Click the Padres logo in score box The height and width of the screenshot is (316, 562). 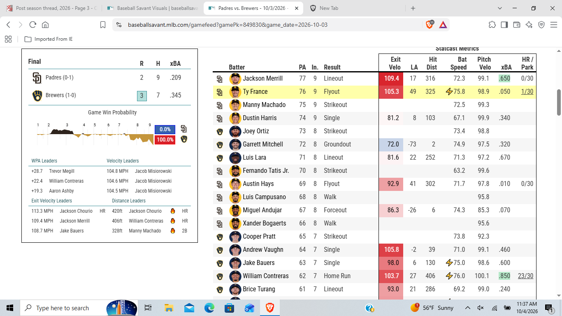pyautogui.click(x=37, y=78)
